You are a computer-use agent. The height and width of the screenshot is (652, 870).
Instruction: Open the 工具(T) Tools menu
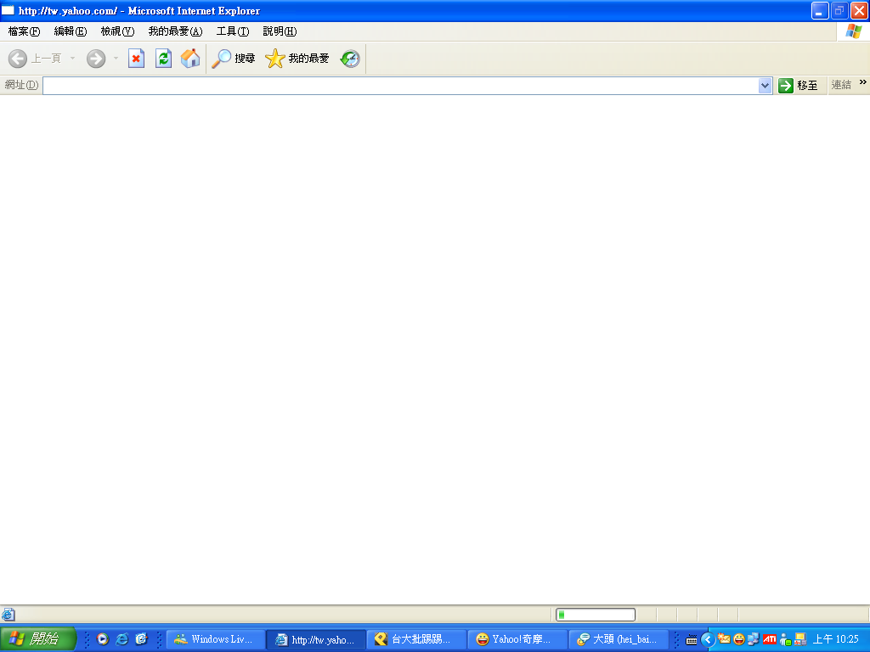(233, 31)
